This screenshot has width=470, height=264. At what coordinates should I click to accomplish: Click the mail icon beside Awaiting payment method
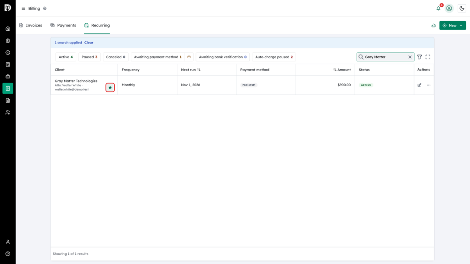[x=189, y=57]
